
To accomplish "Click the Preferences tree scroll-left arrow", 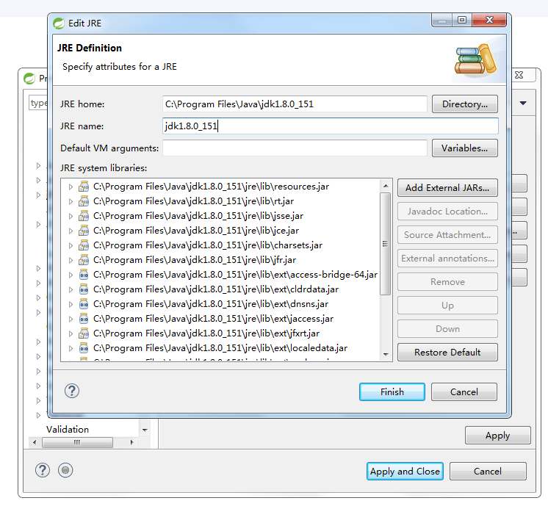I will coord(35,442).
